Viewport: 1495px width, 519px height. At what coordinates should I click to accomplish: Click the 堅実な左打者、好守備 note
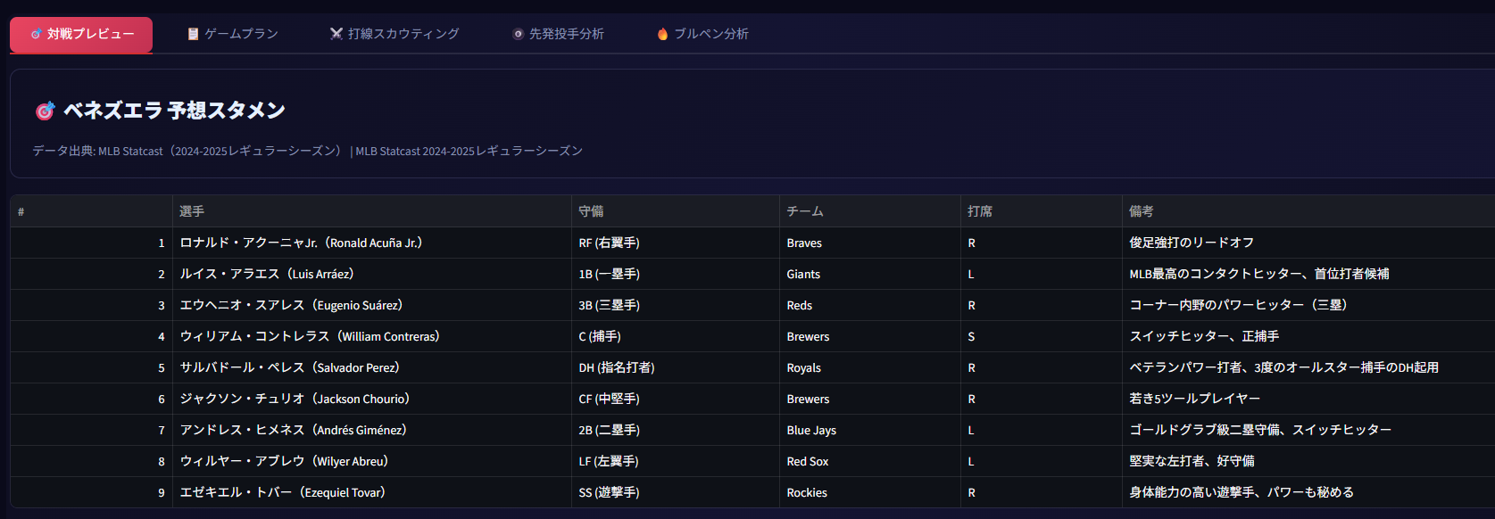[1308, 461]
